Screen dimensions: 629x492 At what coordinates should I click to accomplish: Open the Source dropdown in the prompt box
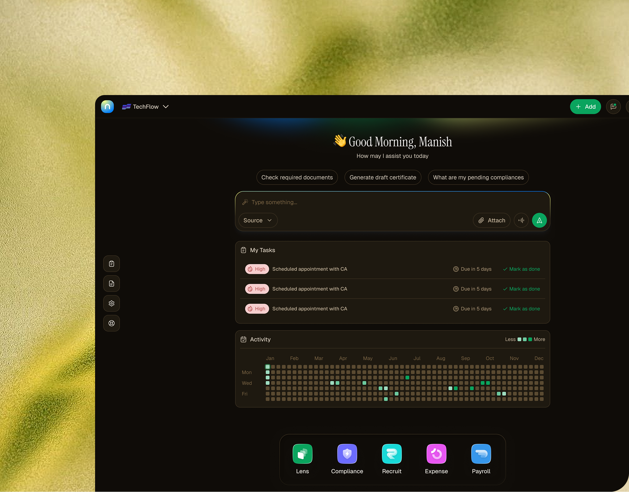[258, 220]
